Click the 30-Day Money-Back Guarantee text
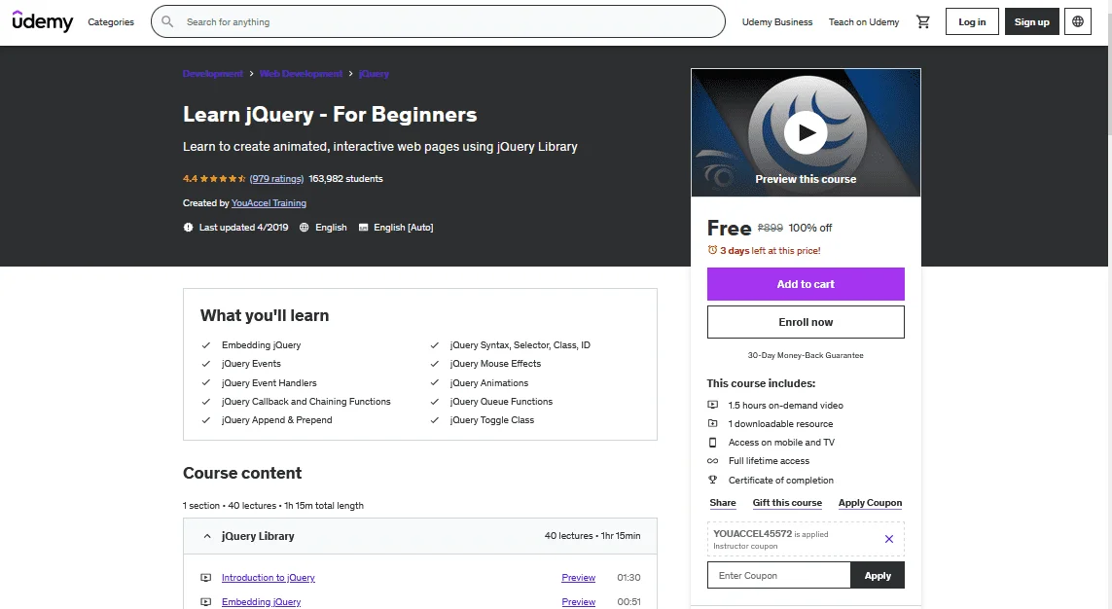This screenshot has width=1112, height=609. [806, 355]
